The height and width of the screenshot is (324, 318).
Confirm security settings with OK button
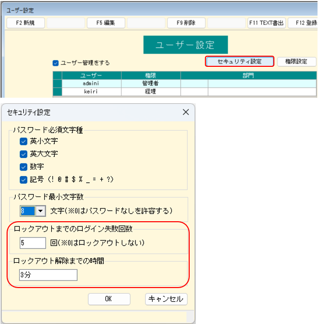coord(109,299)
